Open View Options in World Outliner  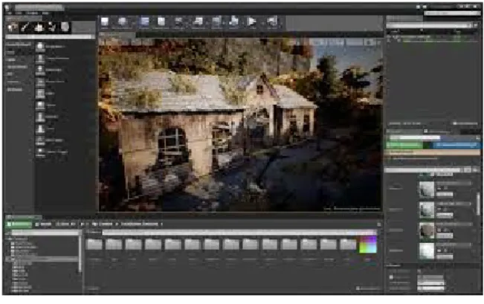465,123
